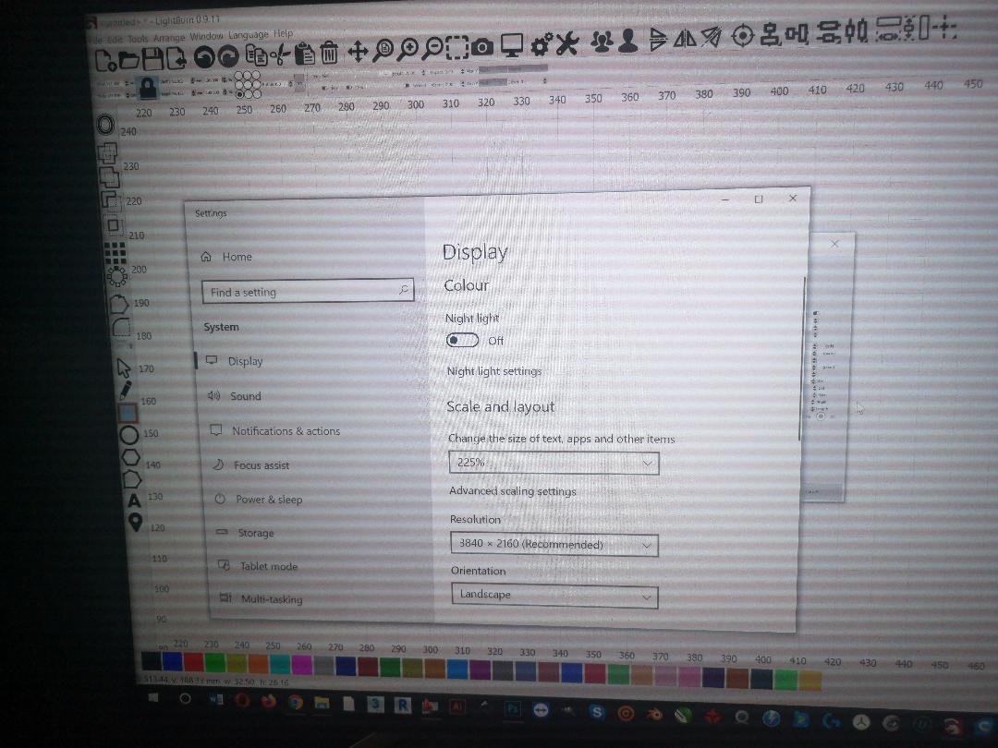998x748 pixels.
Task: Open the Tools menu
Action: point(138,39)
